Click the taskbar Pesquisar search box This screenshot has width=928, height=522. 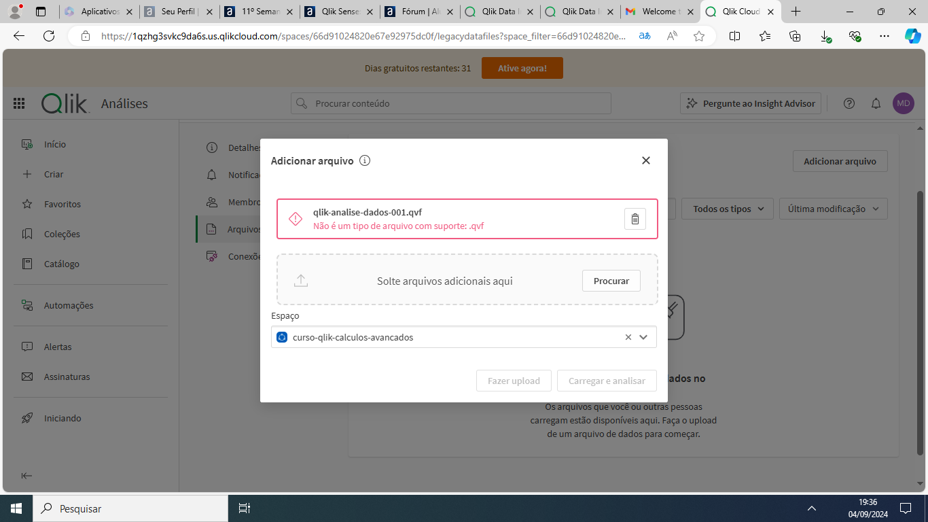(x=130, y=508)
